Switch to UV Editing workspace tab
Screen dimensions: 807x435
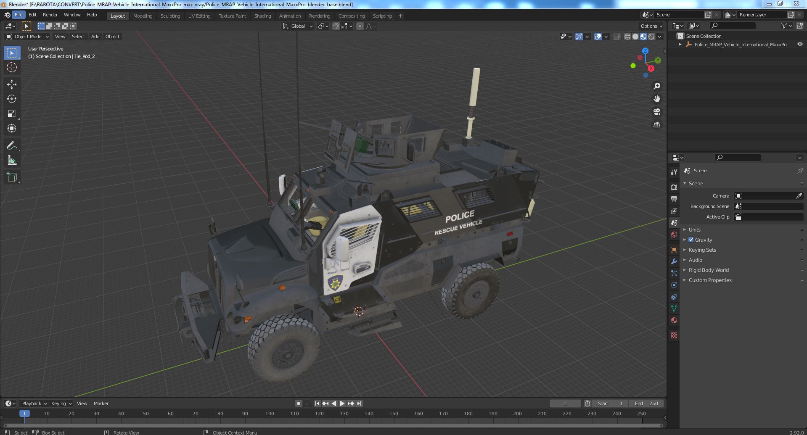pos(199,16)
